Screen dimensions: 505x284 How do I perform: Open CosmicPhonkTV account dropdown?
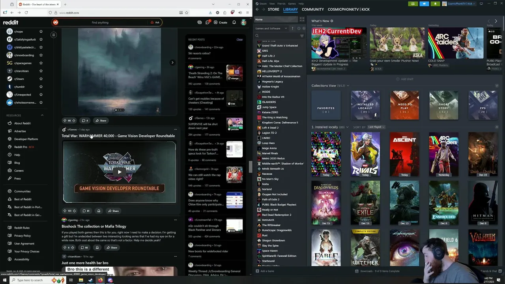click(459, 4)
